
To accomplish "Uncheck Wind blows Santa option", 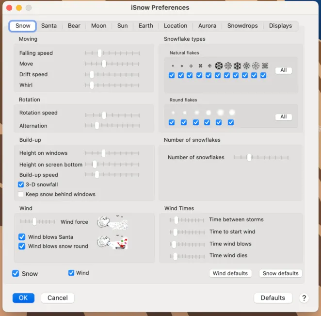I will (x=22, y=237).
